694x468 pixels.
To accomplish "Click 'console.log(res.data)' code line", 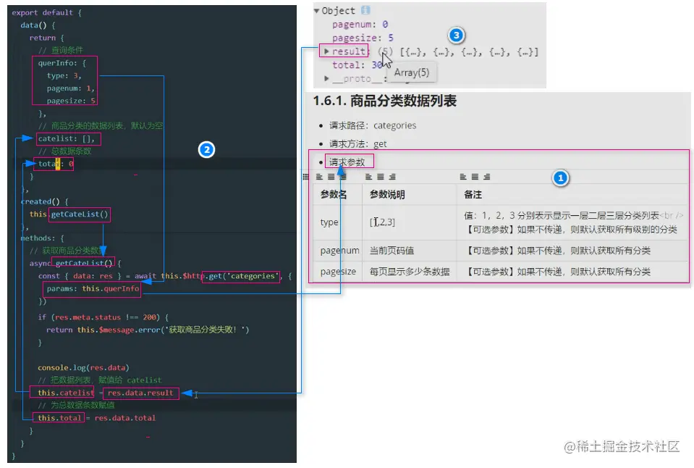I will point(83,368).
